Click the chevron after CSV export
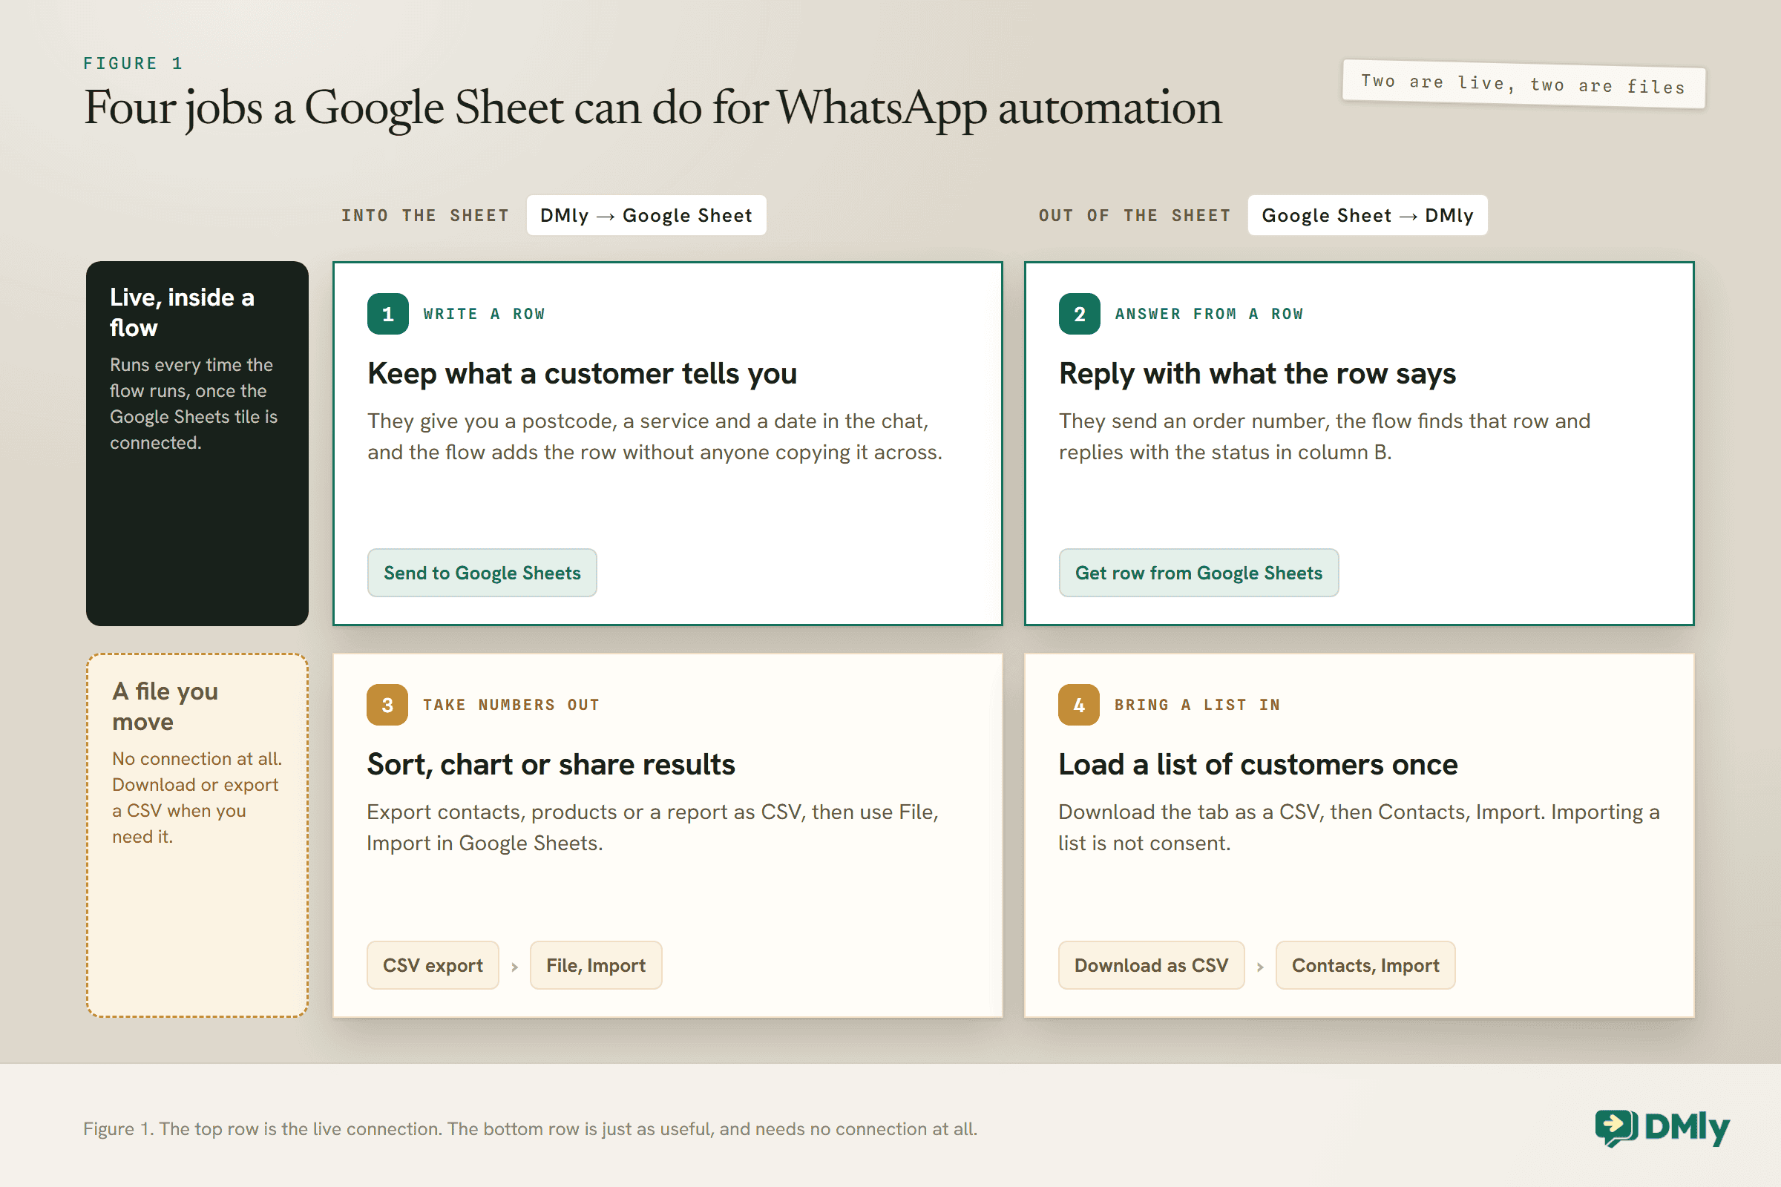 [x=514, y=967]
